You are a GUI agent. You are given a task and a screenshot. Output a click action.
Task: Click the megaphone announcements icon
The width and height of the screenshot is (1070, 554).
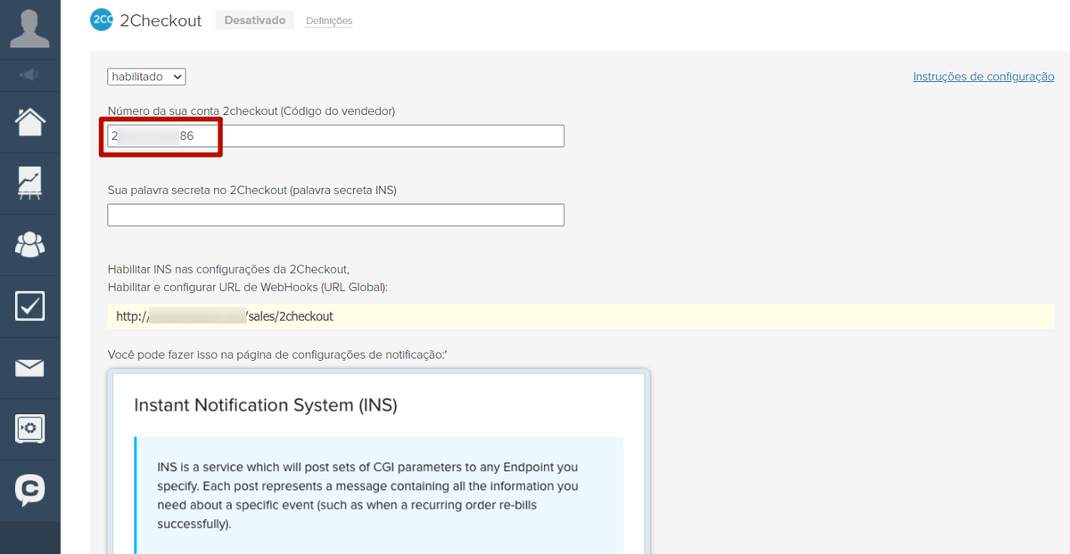[x=29, y=76]
